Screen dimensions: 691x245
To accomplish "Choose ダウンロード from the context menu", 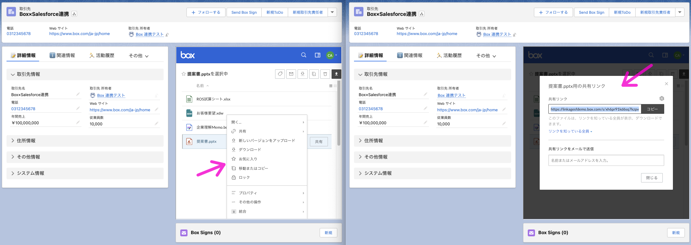I will (267, 150).
